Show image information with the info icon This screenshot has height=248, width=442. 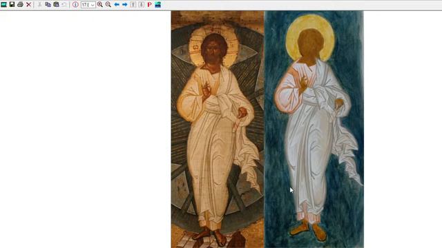[x=75, y=5]
